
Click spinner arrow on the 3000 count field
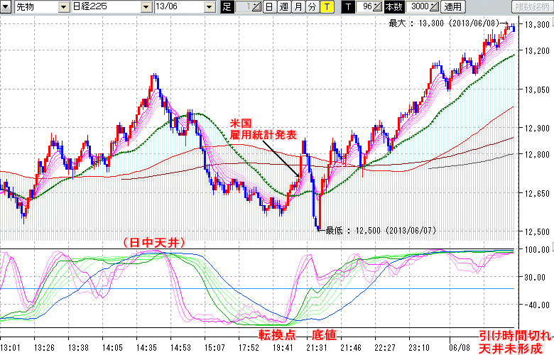point(434,7)
